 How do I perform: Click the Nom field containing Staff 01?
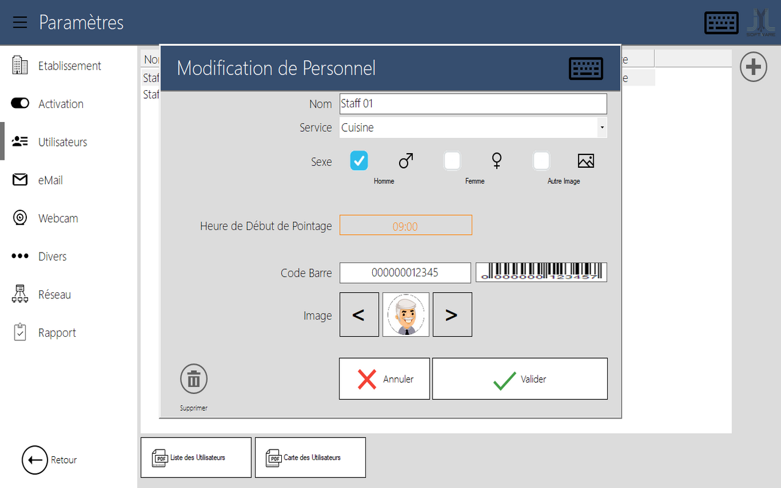click(473, 104)
